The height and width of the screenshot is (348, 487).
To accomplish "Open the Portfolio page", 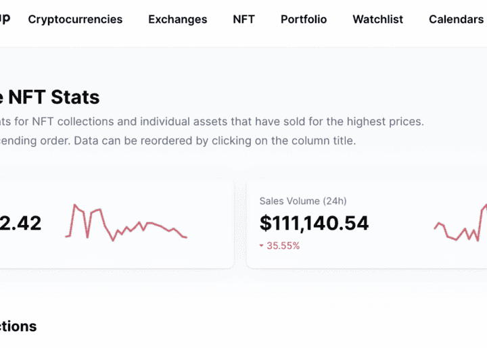I will click(303, 19).
